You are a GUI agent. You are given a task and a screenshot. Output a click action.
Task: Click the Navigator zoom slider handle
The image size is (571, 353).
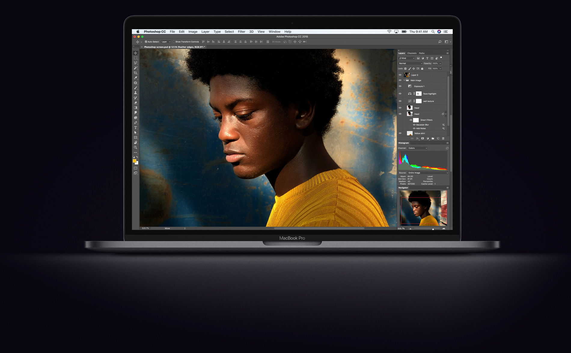pos(433,229)
